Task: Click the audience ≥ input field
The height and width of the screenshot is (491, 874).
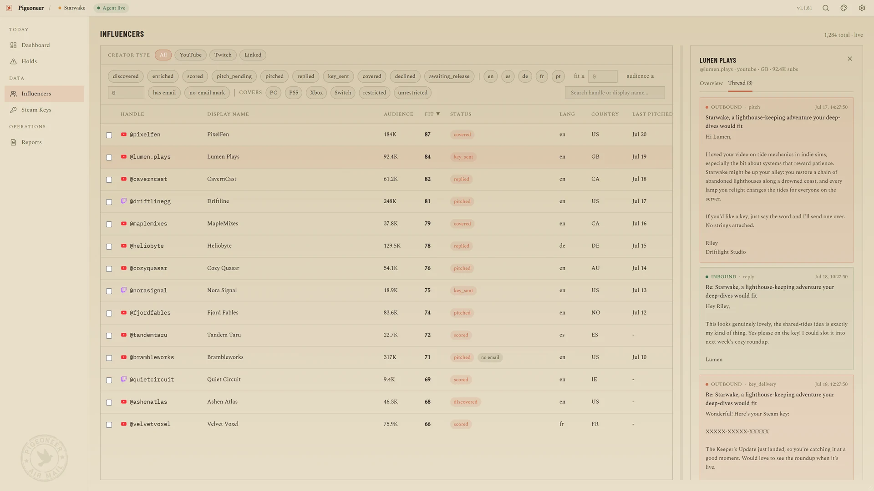Action: (x=126, y=93)
